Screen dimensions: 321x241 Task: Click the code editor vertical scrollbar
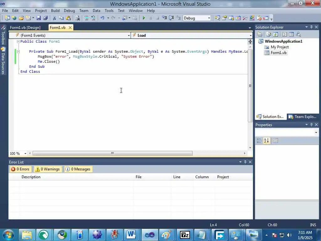point(250,86)
